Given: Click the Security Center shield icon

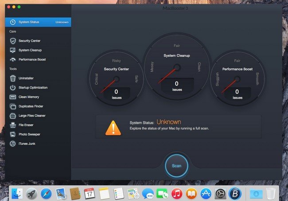Looking at the screenshot, I should click(x=13, y=41).
